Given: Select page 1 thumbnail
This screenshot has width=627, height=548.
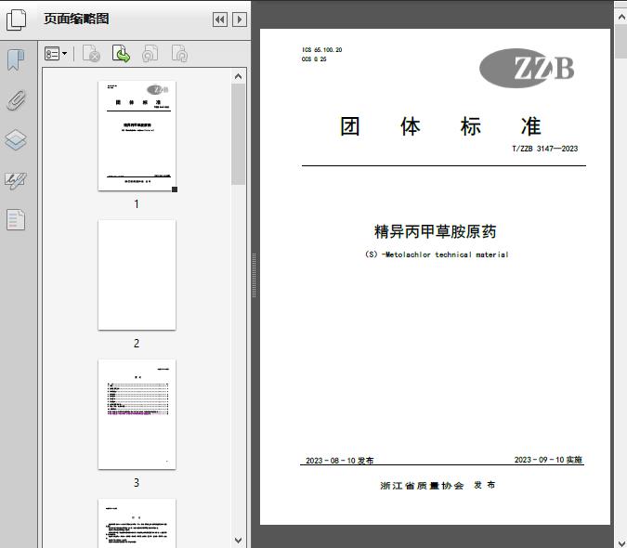Looking at the screenshot, I should coord(137,136).
